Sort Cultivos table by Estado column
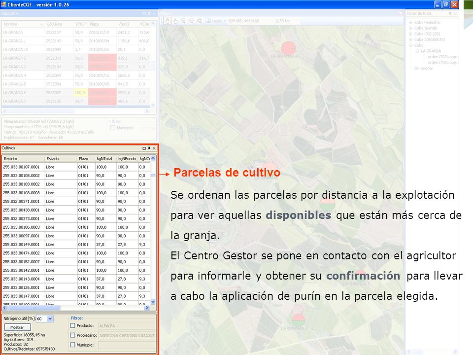Viewport: 473px width, 355px height. pyautogui.click(x=61, y=158)
